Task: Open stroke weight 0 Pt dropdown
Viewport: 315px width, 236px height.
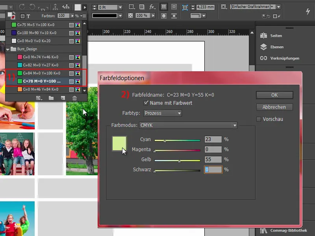Action: pos(120,7)
